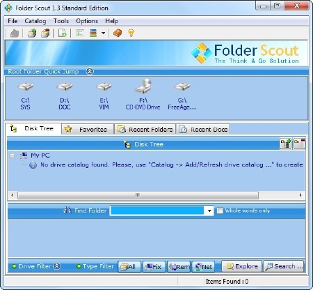
Task: Click the list pane view toolbar icon
Action: tap(80, 33)
